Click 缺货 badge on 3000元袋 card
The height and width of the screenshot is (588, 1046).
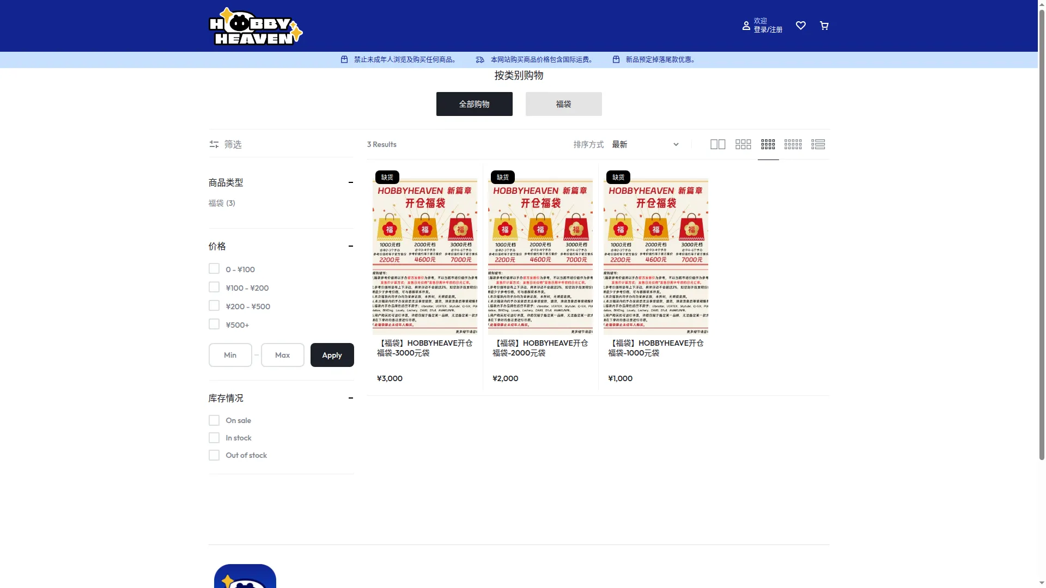pos(387,177)
